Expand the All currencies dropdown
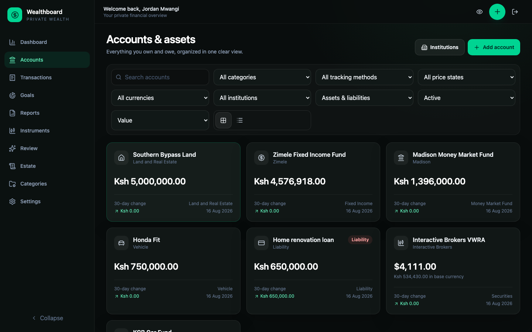 click(160, 98)
